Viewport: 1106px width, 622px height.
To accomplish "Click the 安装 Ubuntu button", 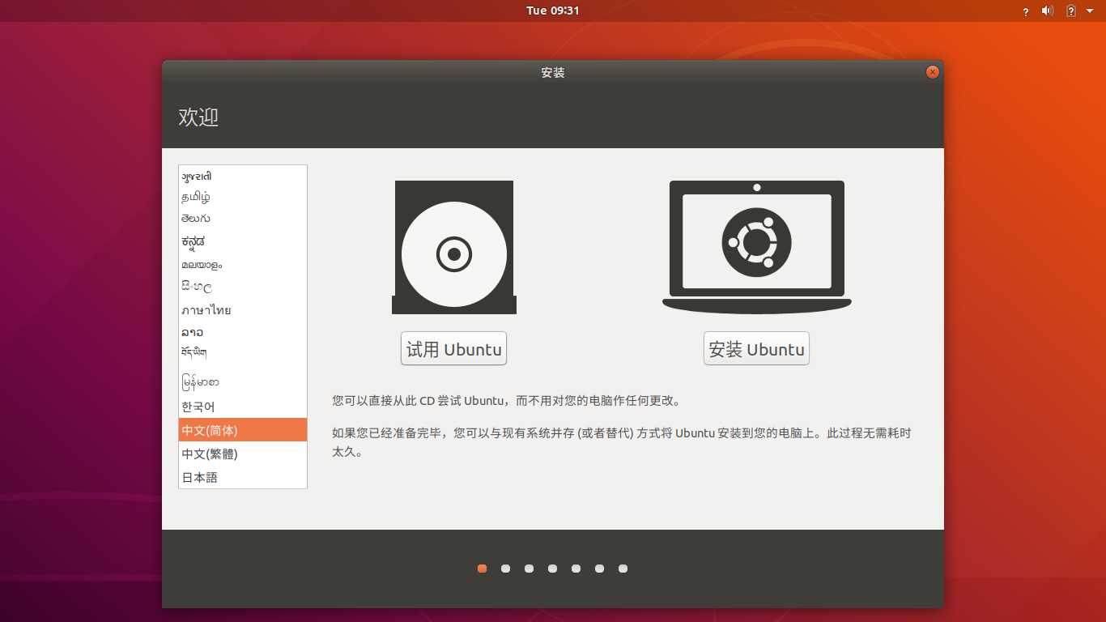I will pyautogui.click(x=756, y=348).
